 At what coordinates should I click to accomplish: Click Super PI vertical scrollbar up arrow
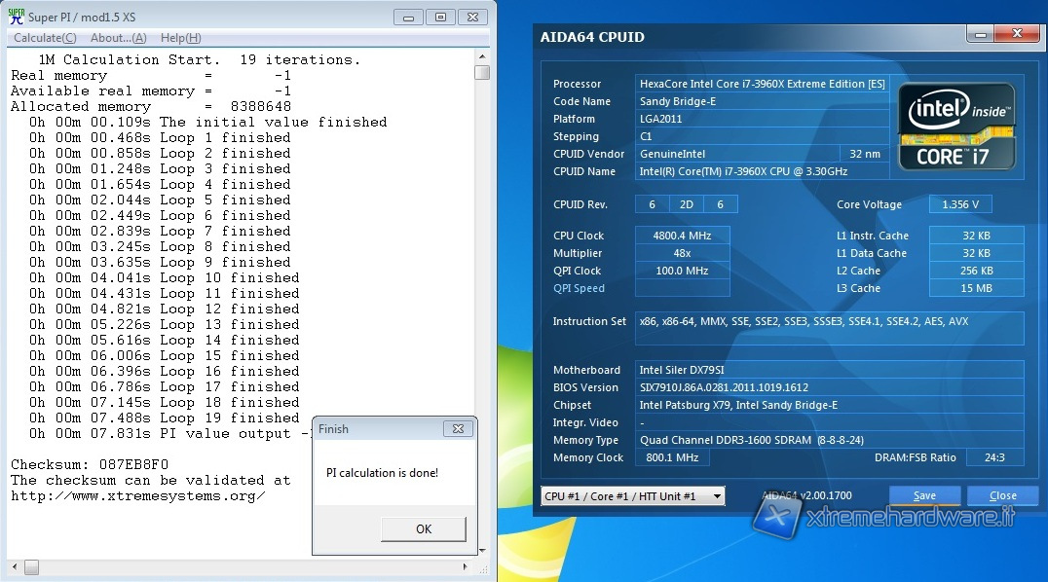(482, 57)
